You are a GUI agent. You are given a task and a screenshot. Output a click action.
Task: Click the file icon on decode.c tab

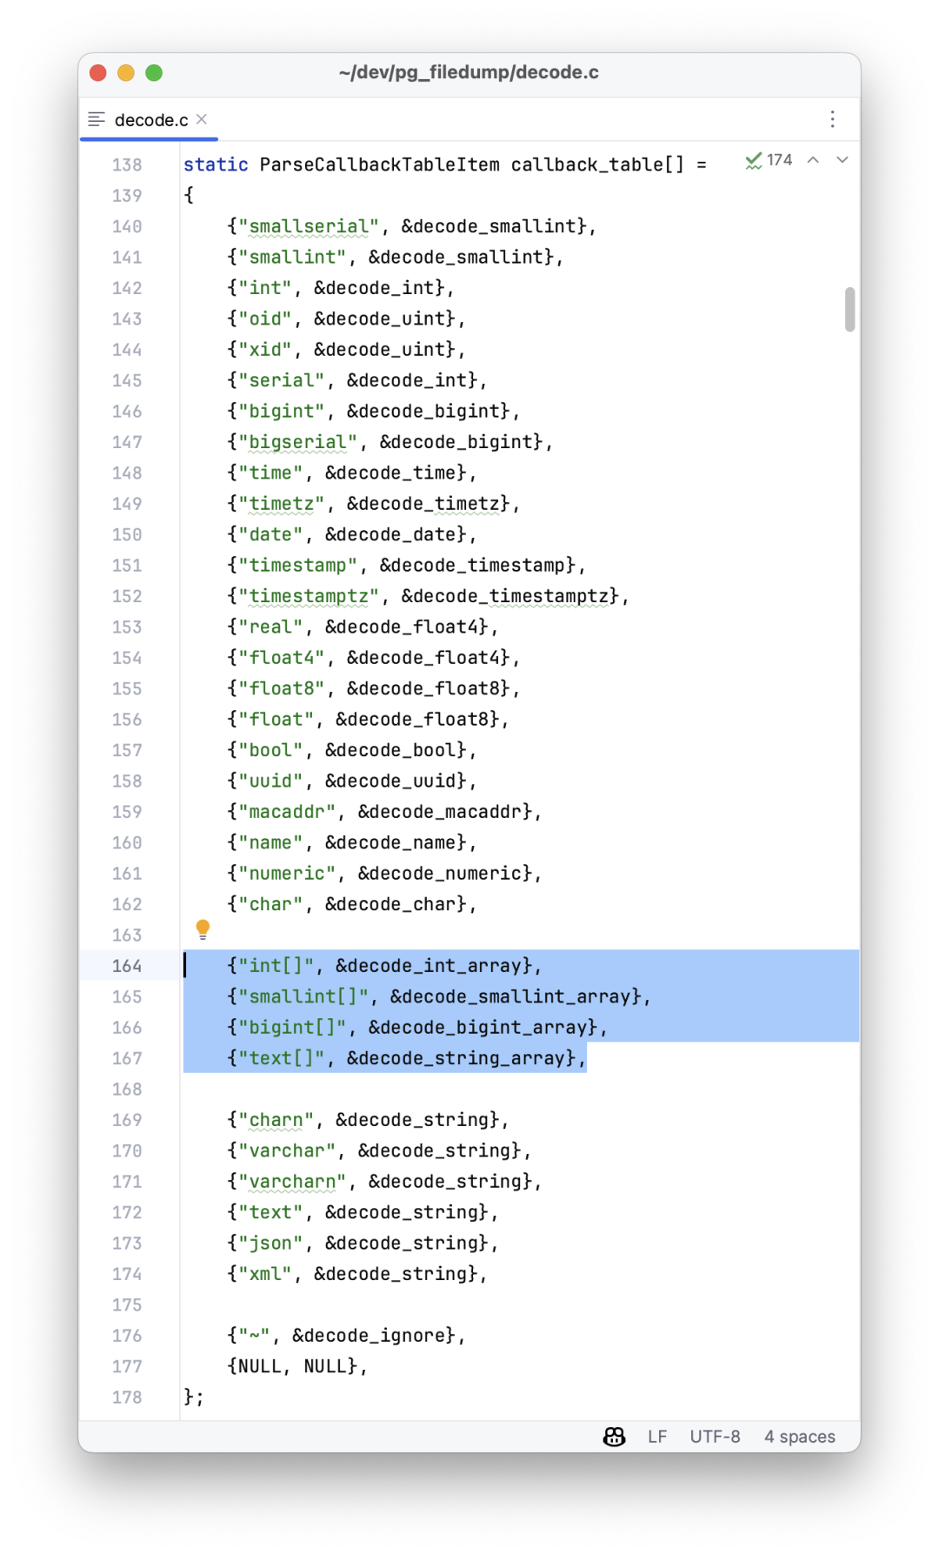point(97,119)
